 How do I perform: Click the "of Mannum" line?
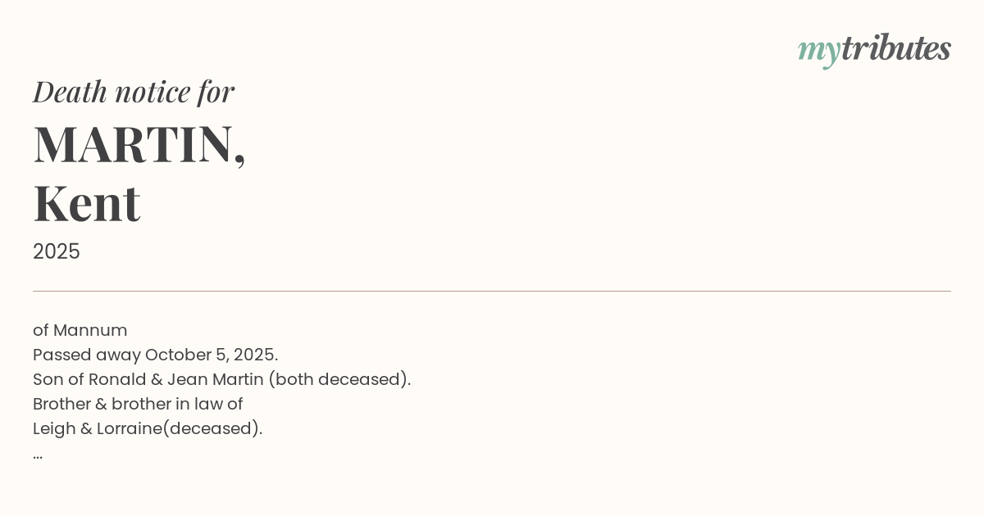click(x=80, y=330)
